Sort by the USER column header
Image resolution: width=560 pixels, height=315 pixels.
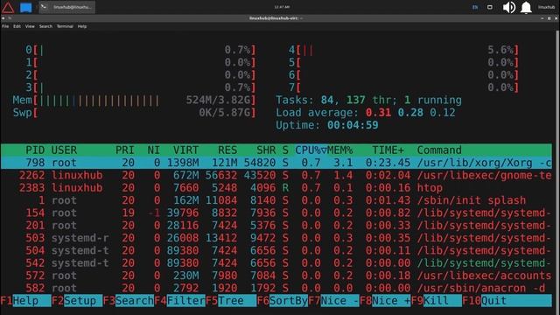64,150
